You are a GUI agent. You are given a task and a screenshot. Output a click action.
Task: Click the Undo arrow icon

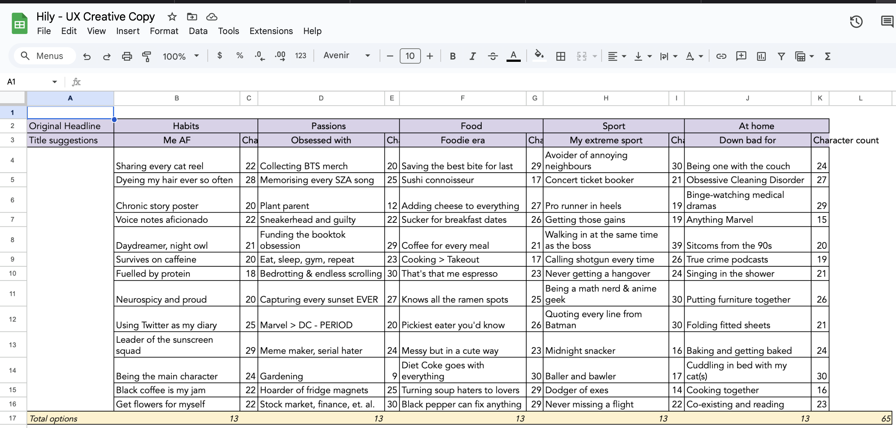tap(87, 56)
